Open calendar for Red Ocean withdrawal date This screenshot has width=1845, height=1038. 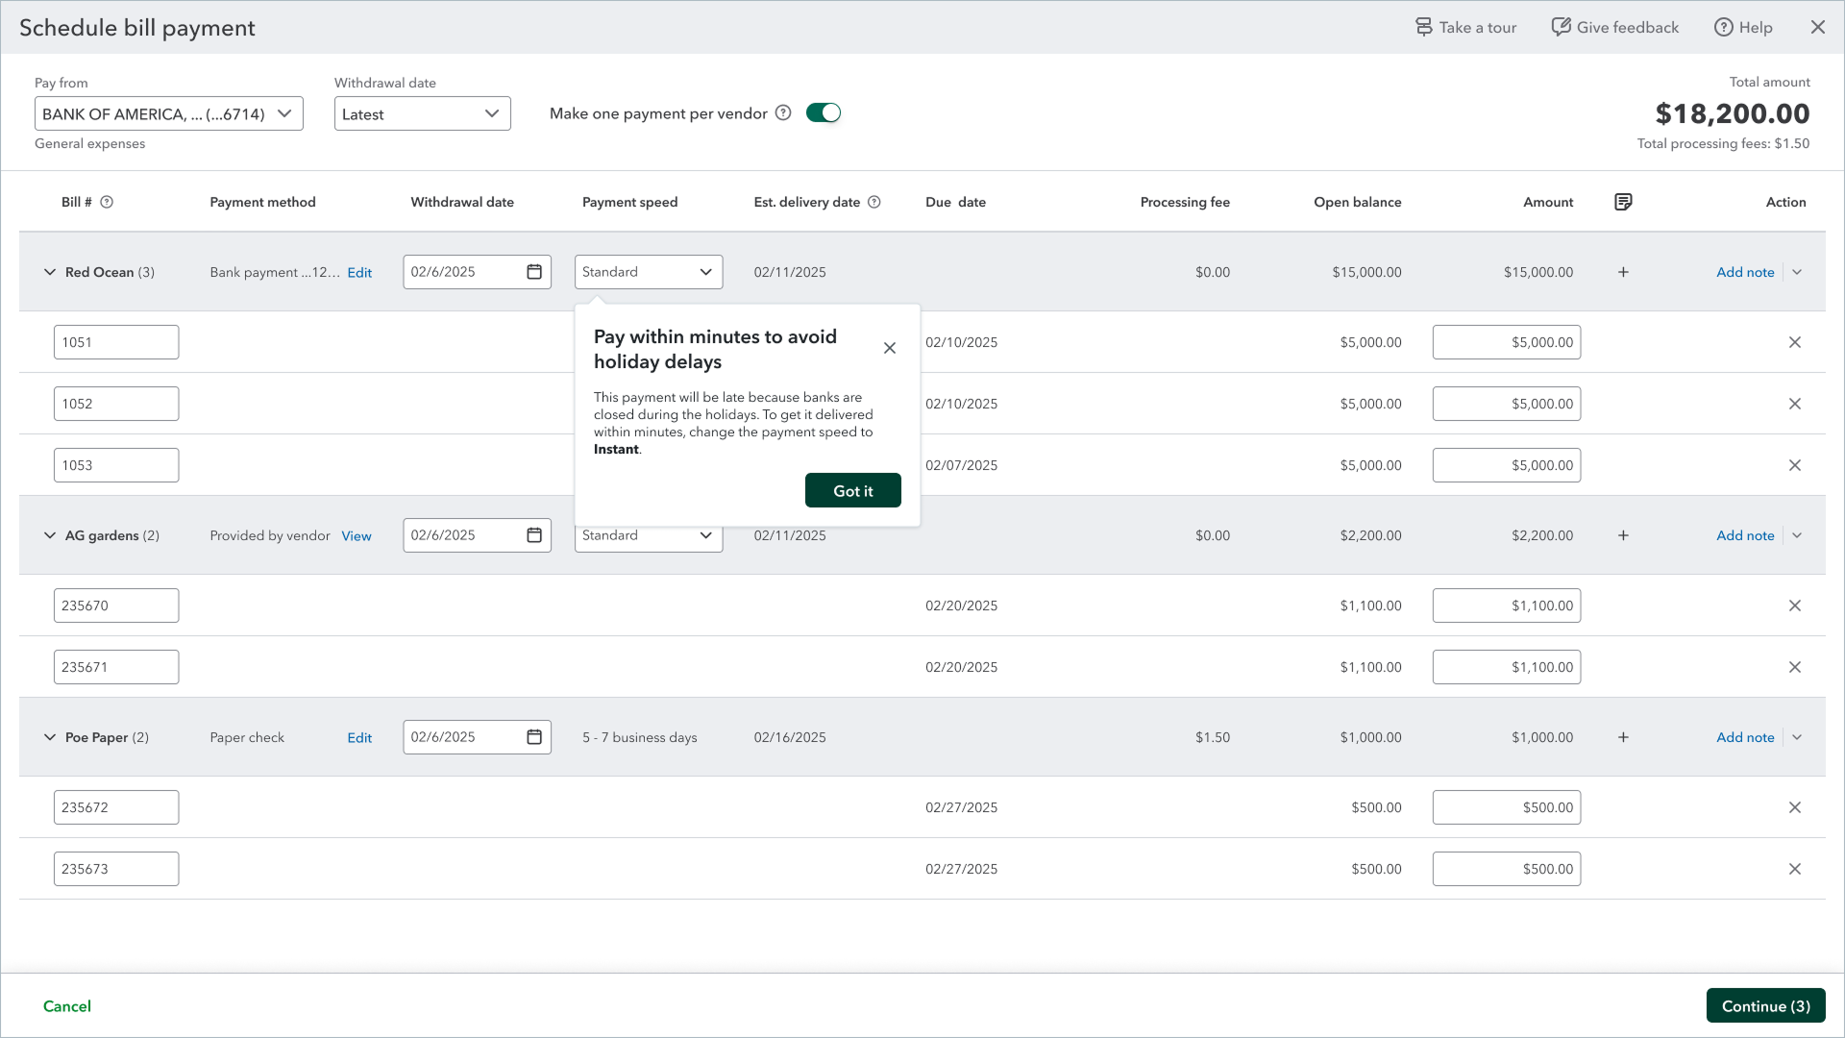[534, 272]
